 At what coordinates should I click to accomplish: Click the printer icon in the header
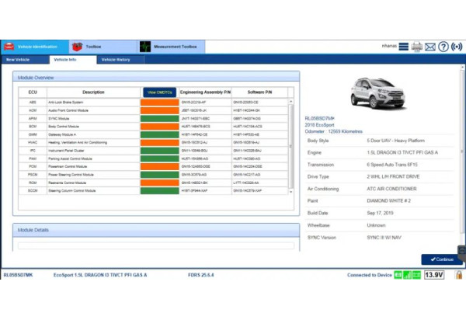(x=417, y=47)
